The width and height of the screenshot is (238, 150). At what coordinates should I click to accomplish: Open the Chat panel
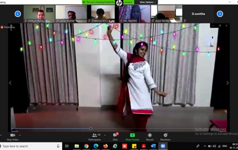(115, 137)
